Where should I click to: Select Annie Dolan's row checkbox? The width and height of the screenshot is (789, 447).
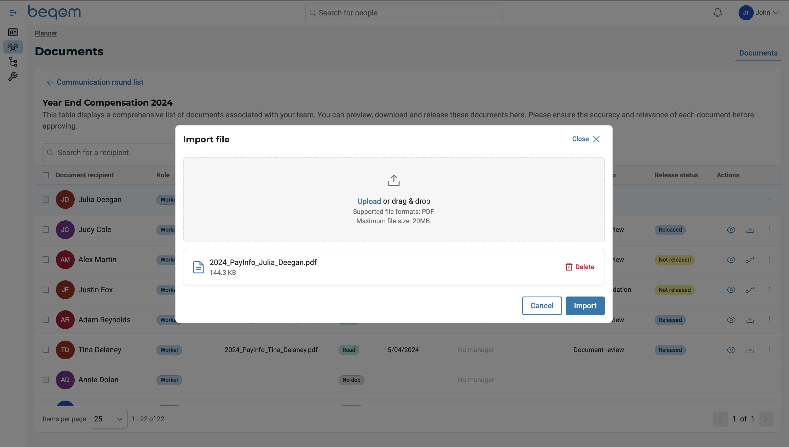46,380
